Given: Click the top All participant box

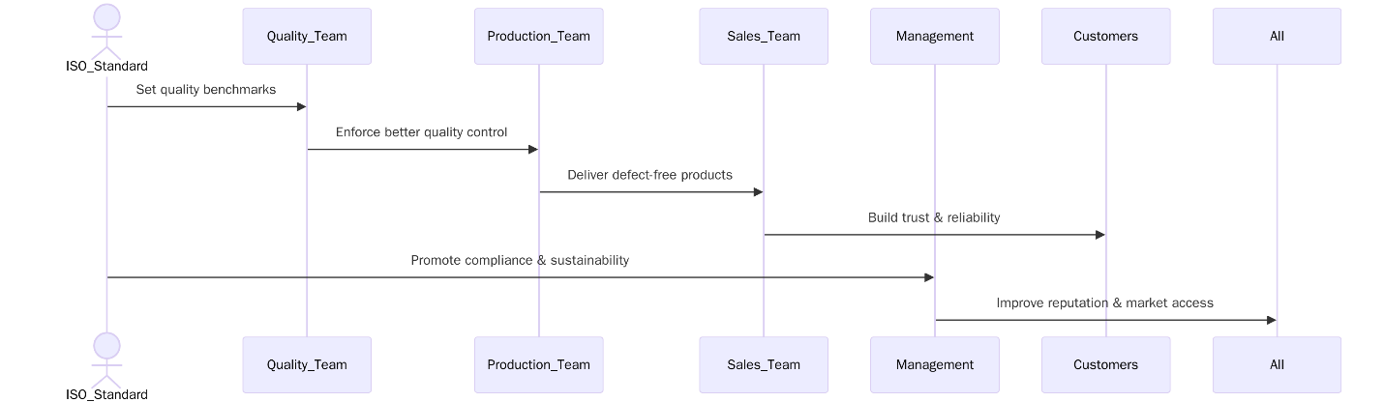Looking at the screenshot, I should point(1277,37).
